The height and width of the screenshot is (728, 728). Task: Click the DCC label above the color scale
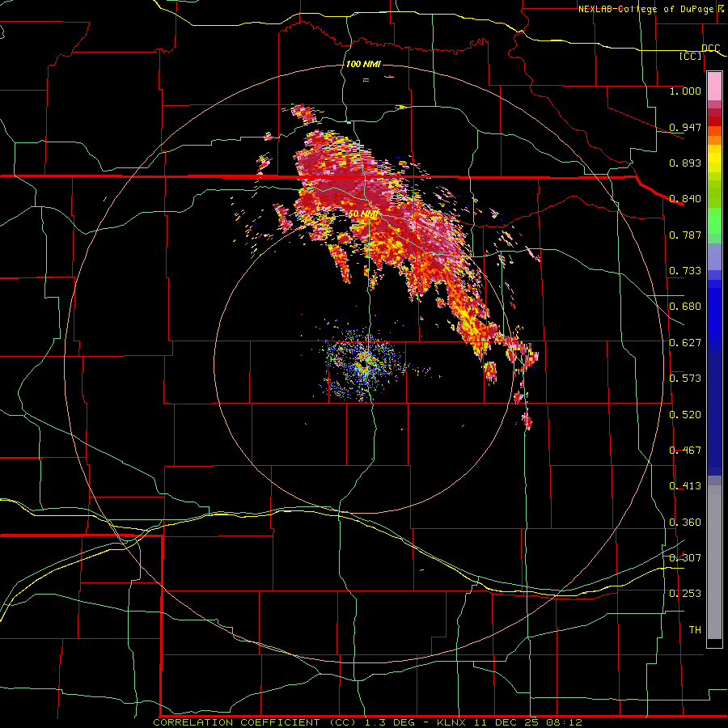pyautogui.click(x=710, y=48)
